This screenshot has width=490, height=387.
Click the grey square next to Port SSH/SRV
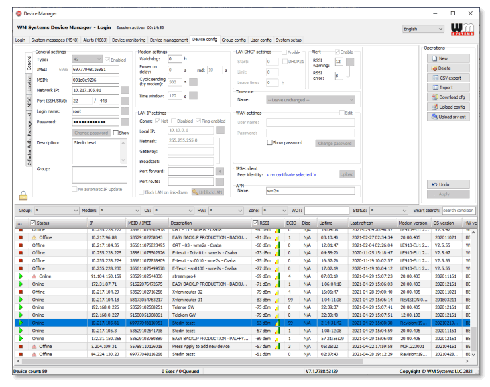click(125, 101)
